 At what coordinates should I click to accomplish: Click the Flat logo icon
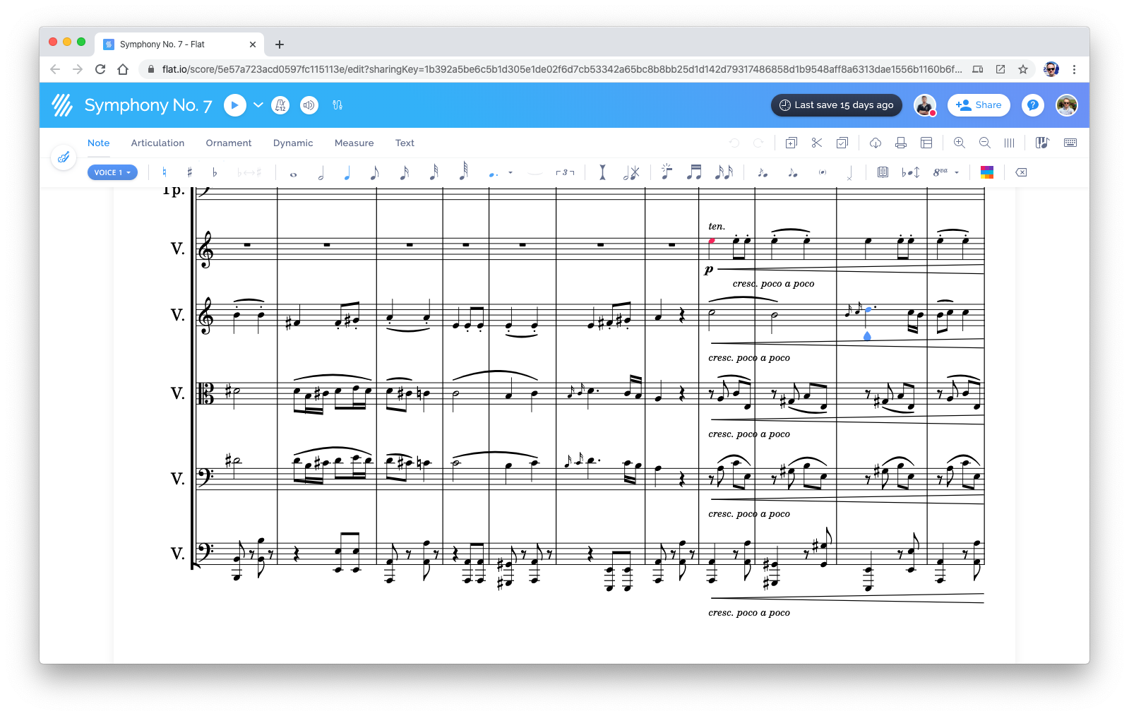tap(62, 105)
